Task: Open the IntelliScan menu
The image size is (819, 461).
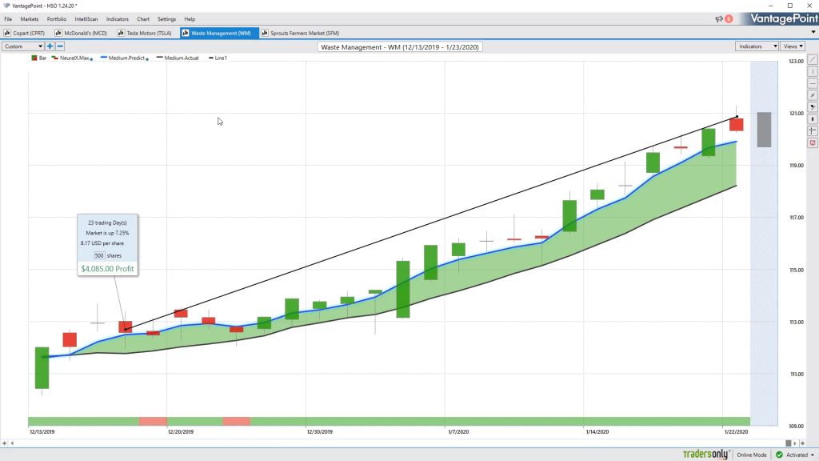Action: (x=86, y=19)
